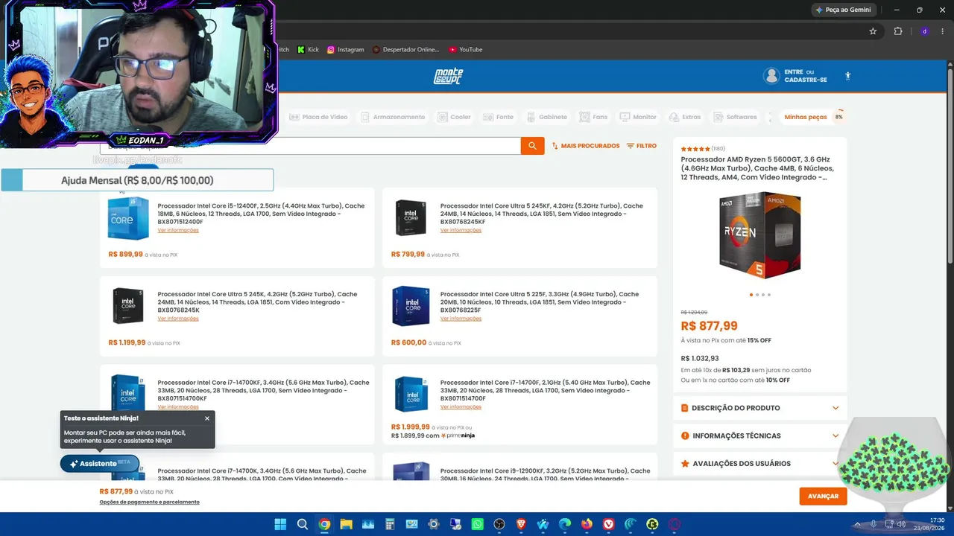Viewport: 954px width, 536px height.
Task: Select the Monitor category tab
Action: tap(638, 117)
